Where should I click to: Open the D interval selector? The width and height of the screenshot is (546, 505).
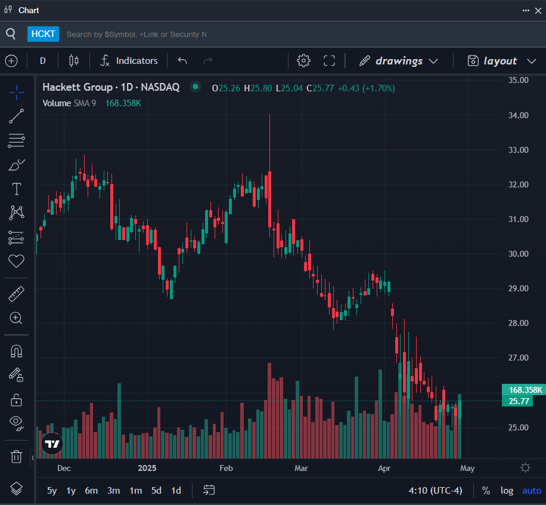pyautogui.click(x=43, y=61)
